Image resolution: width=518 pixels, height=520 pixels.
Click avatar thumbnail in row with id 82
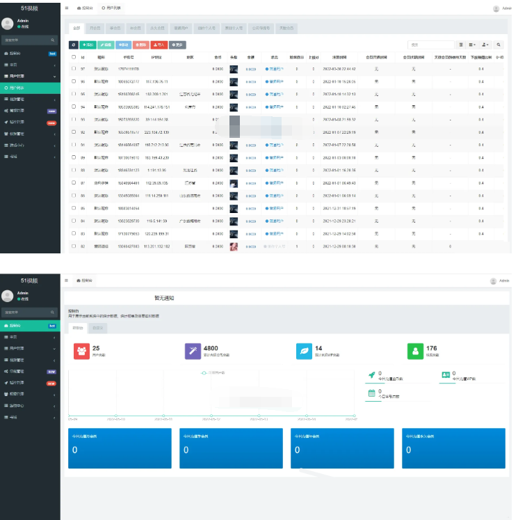click(234, 246)
